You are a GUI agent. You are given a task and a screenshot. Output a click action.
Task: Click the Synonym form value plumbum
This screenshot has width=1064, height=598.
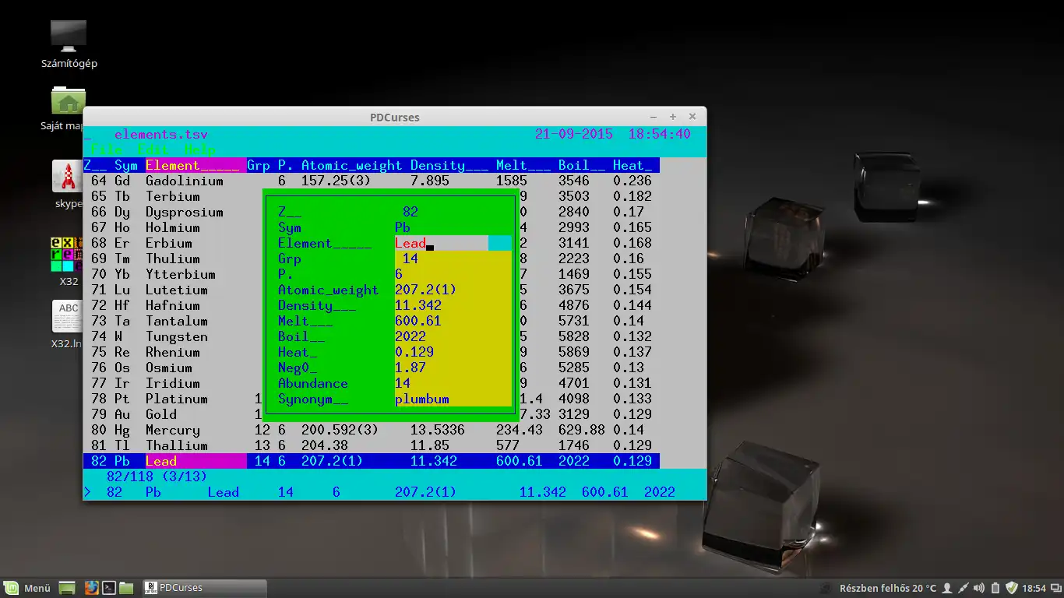click(x=422, y=399)
